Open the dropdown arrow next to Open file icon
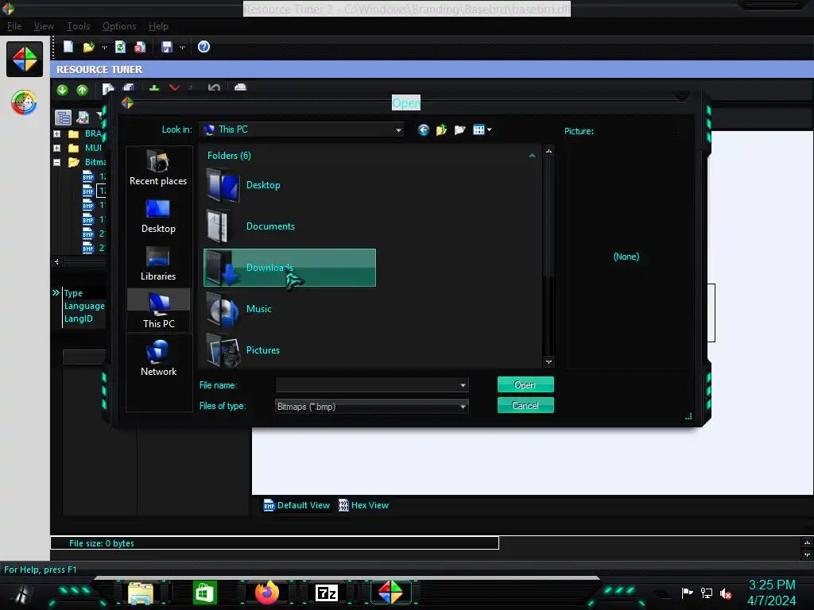This screenshot has width=814, height=610. 104,48
